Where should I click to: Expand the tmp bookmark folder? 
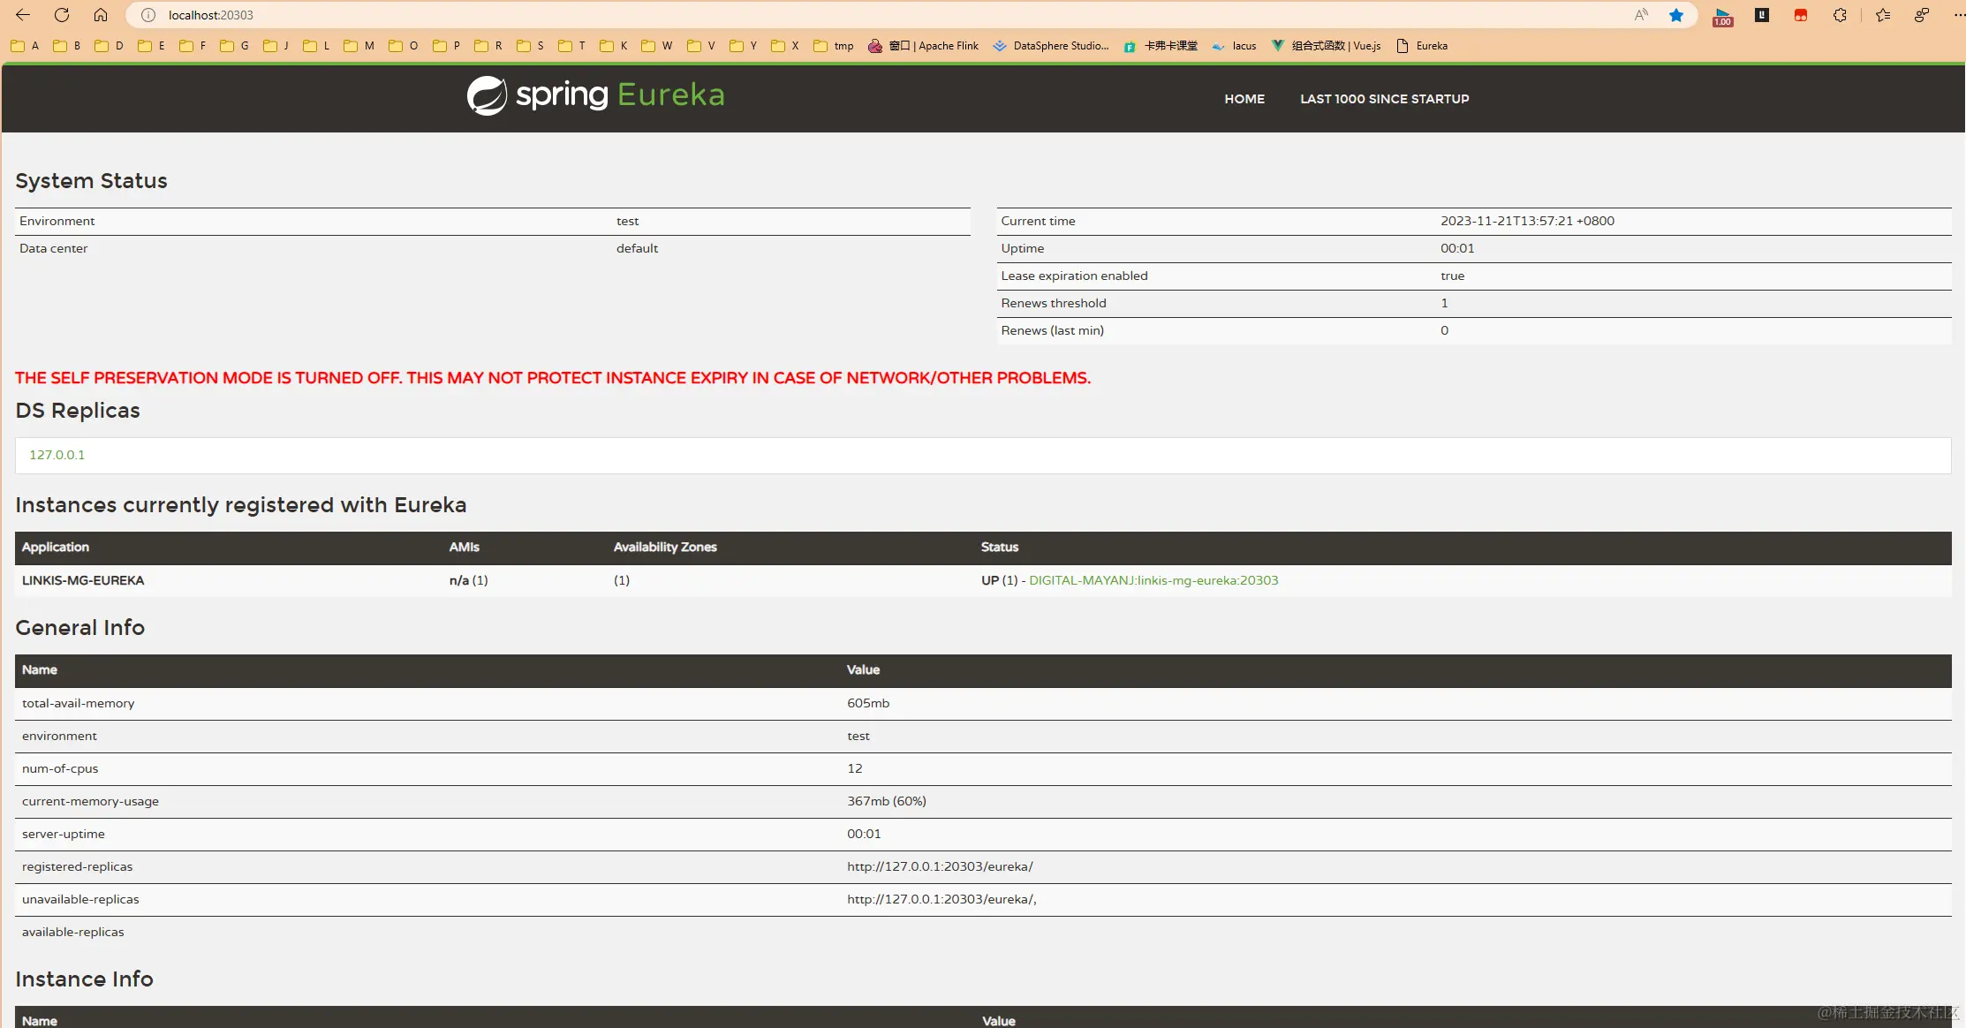834,46
